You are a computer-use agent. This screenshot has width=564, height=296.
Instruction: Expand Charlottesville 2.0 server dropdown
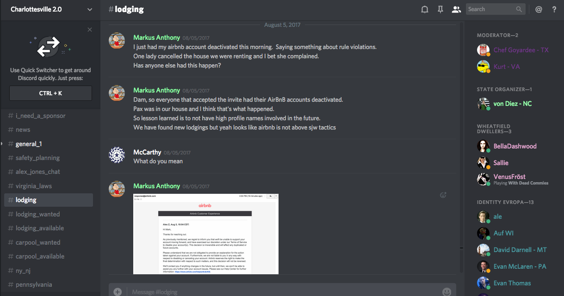(x=90, y=9)
